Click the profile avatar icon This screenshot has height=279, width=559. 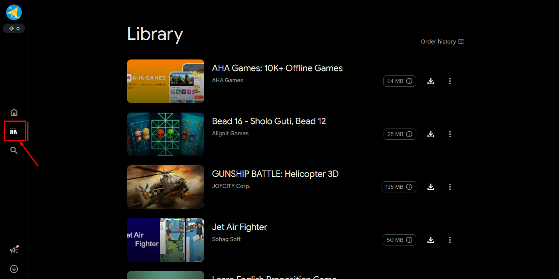click(x=14, y=12)
